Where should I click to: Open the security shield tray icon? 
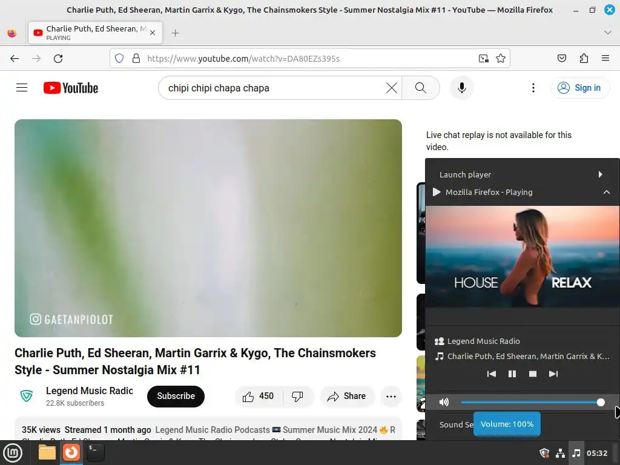tap(544, 453)
